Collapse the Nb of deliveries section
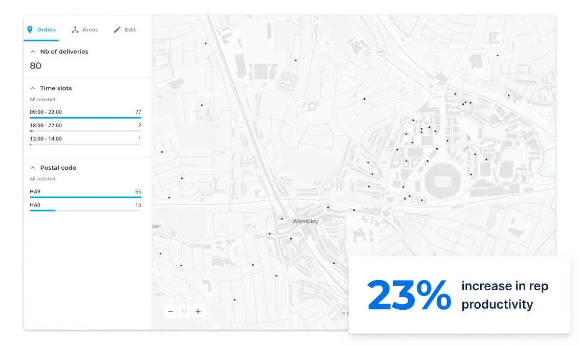The image size is (579, 345). pos(33,52)
